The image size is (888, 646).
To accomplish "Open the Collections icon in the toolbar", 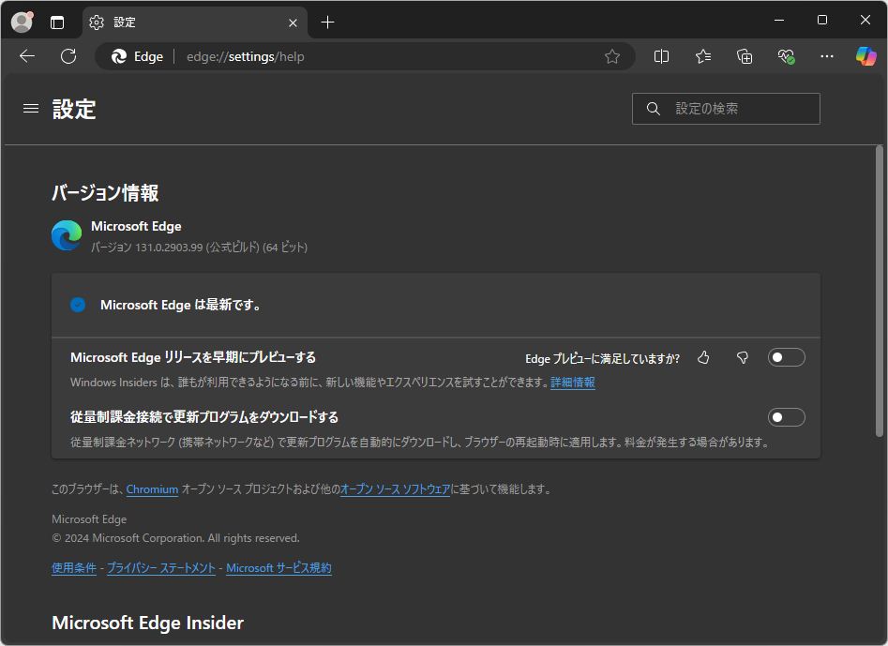I will point(745,56).
